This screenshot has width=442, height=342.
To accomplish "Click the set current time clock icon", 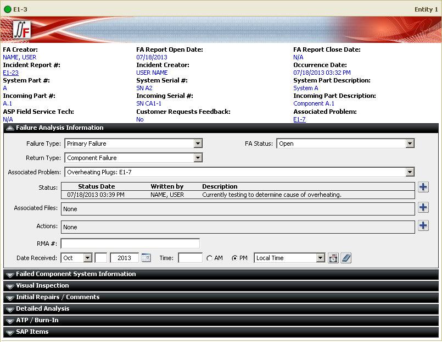I will pos(333,258).
